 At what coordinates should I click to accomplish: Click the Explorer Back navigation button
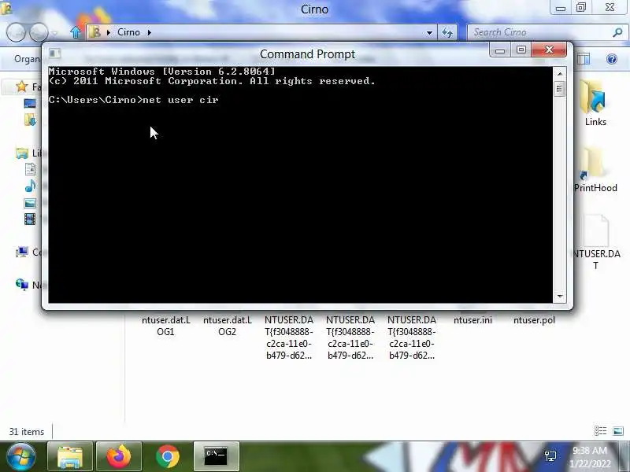(x=16, y=32)
